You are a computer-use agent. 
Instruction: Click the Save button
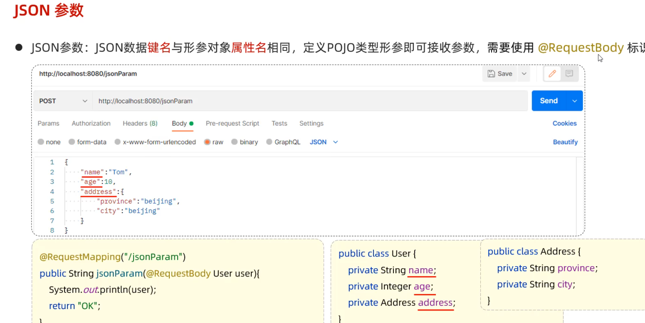click(x=500, y=74)
